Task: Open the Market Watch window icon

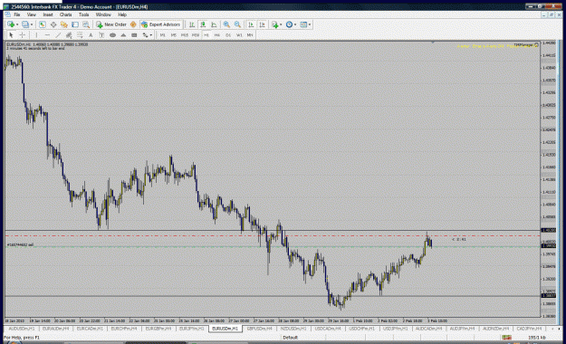Action: [43, 24]
